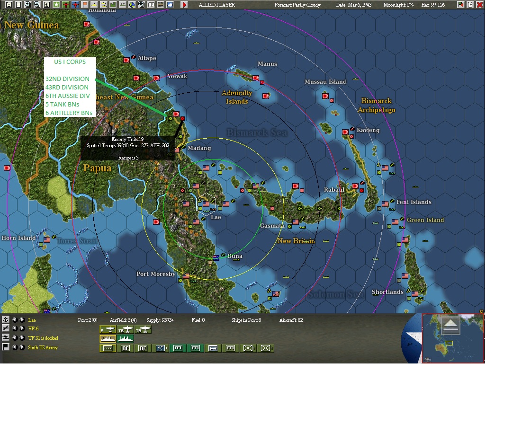The width and height of the screenshot is (513, 425).
Task: Select the Japanese base at Wewak
Action: [156, 78]
